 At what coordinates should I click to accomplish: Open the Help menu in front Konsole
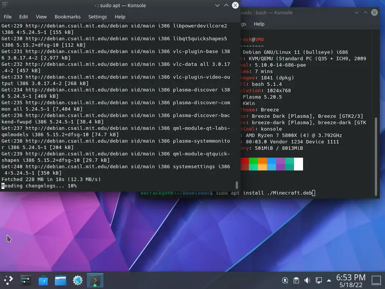(x=120, y=17)
